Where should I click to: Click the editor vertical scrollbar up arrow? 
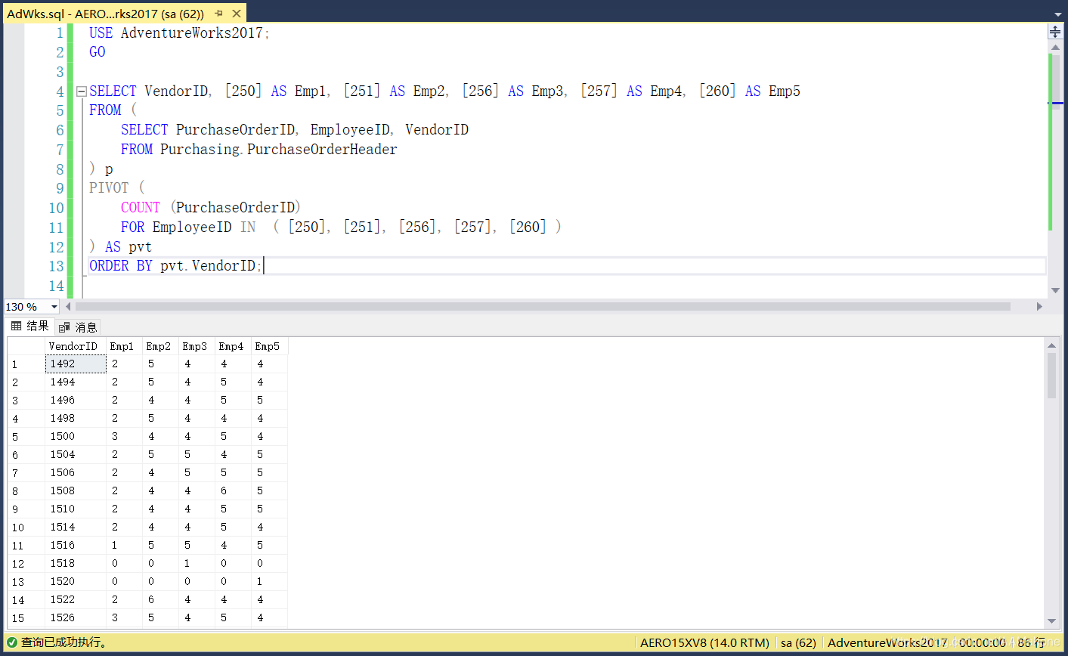click(x=1055, y=47)
